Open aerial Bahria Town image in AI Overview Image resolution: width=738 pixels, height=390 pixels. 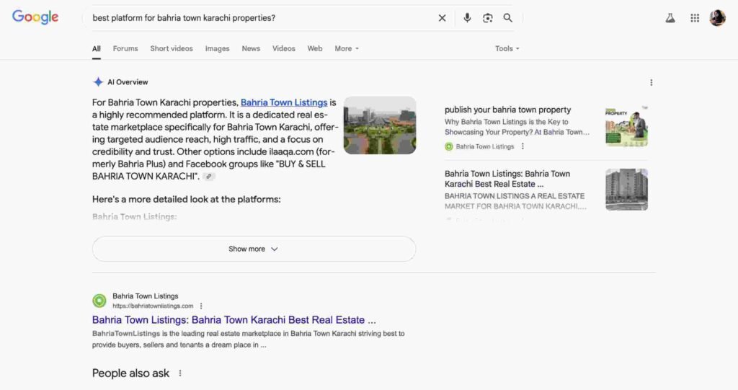[380, 125]
